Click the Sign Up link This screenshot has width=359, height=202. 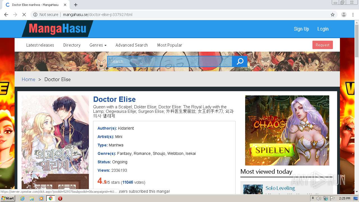point(301,29)
